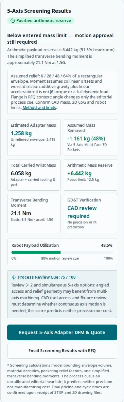Click the 5-Axis Screening Results heading
This screenshot has height=402, width=124.
tap(39, 11)
